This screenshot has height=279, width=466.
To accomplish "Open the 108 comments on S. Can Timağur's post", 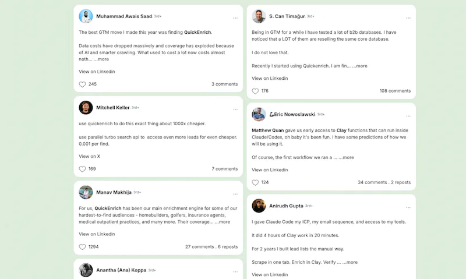I will 395,91.
